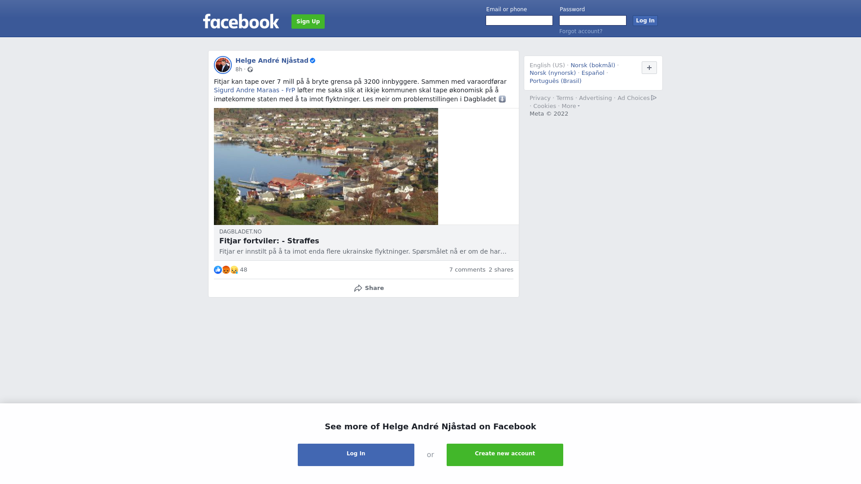Click the large blue Log In button
The width and height of the screenshot is (861, 484).
[356, 454]
